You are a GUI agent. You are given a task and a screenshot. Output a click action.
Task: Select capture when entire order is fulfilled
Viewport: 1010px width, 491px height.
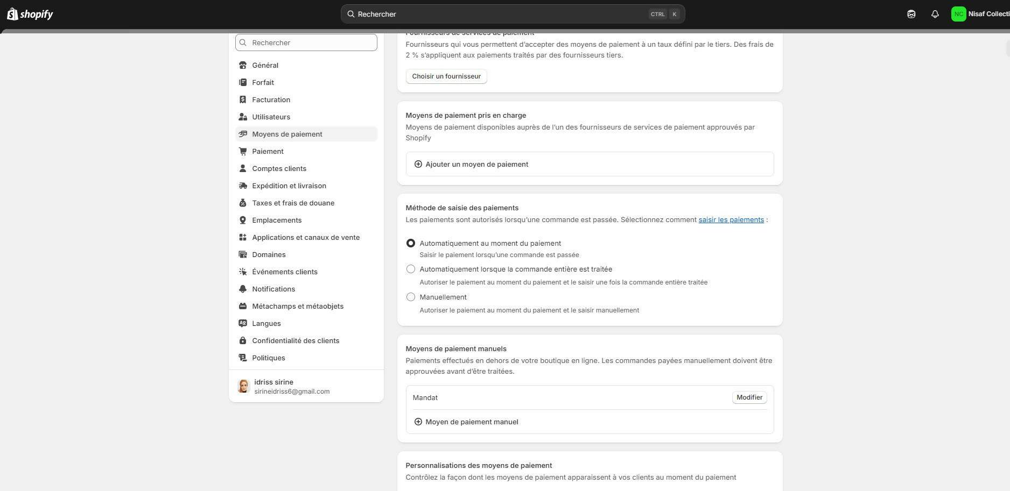pos(411,269)
